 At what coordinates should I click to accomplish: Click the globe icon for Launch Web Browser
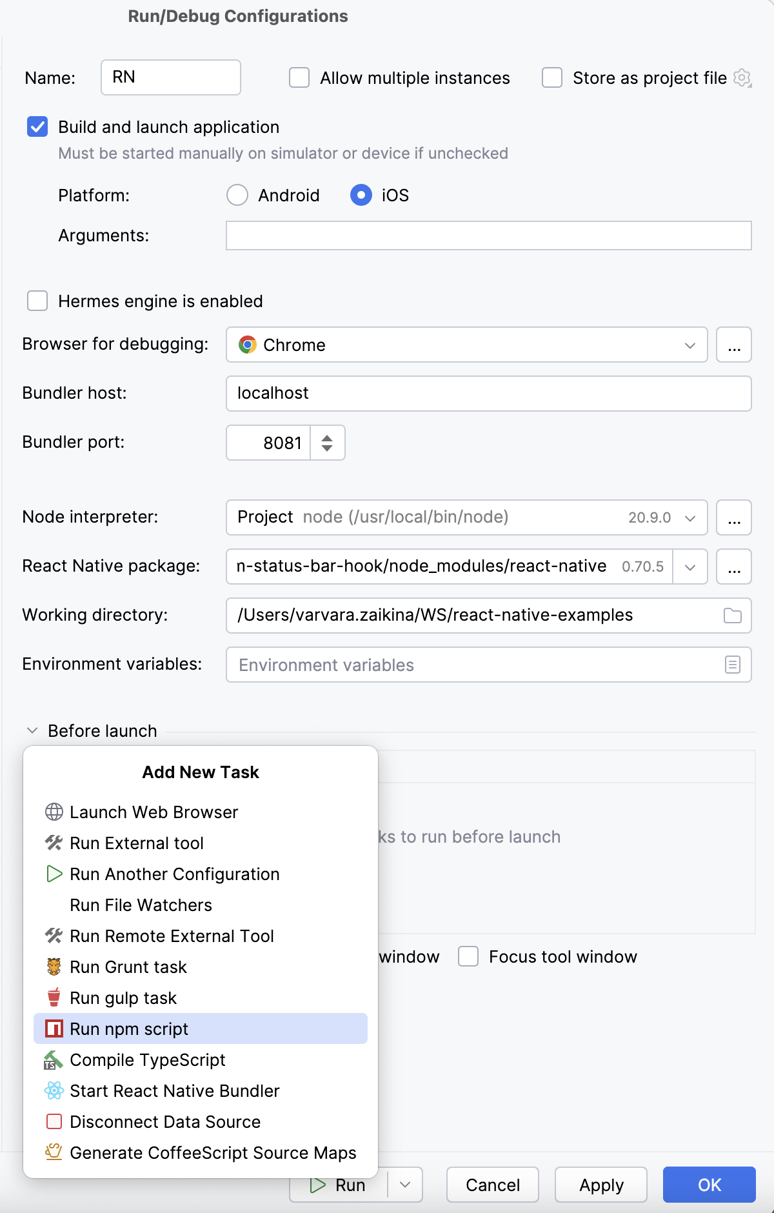(54, 812)
